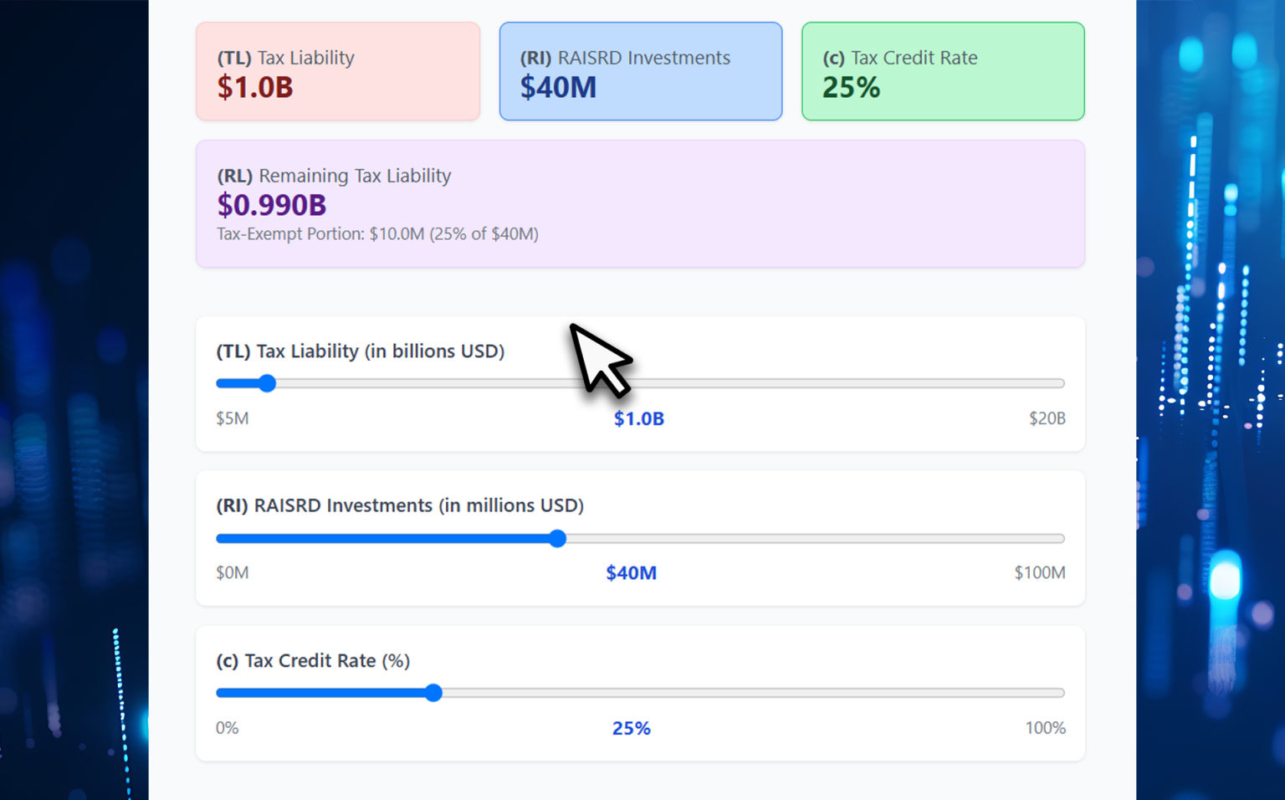The height and width of the screenshot is (800, 1285).
Task: Click the 0% minimum label
Action: tap(228, 728)
